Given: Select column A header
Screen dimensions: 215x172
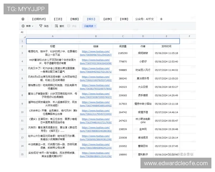Looking at the screenshot, I should tap(53, 36).
